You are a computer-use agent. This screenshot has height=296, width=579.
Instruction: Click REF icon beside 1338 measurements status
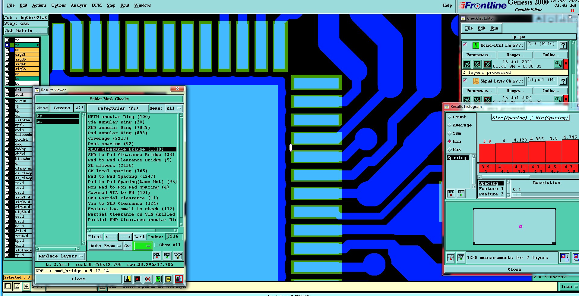(460, 257)
